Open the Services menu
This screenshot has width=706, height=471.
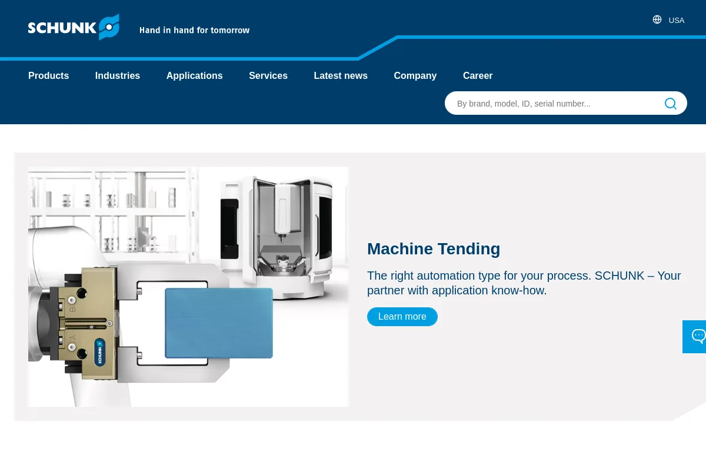click(268, 75)
